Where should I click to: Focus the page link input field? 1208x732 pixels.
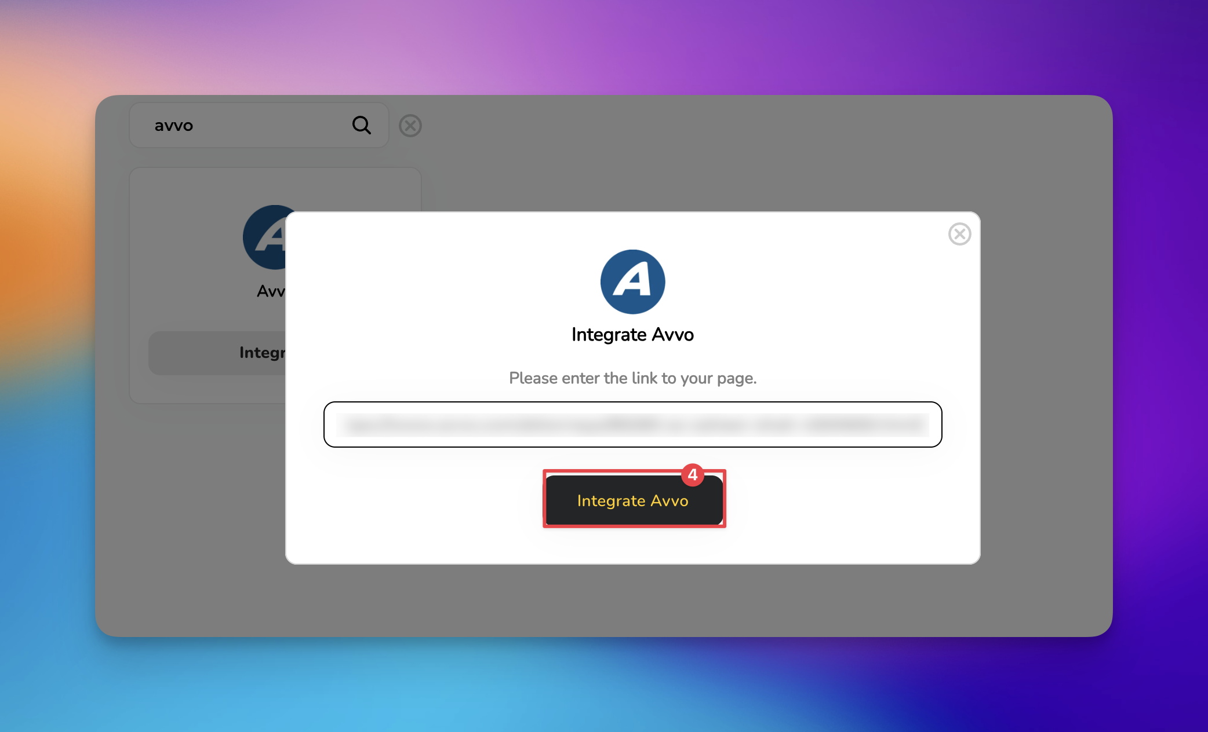(x=632, y=424)
